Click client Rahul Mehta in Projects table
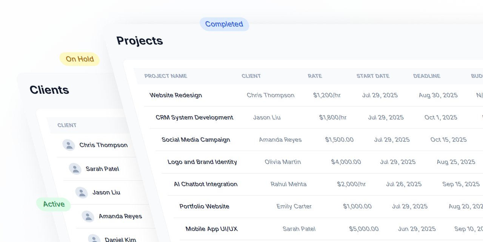 pos(289,184)
